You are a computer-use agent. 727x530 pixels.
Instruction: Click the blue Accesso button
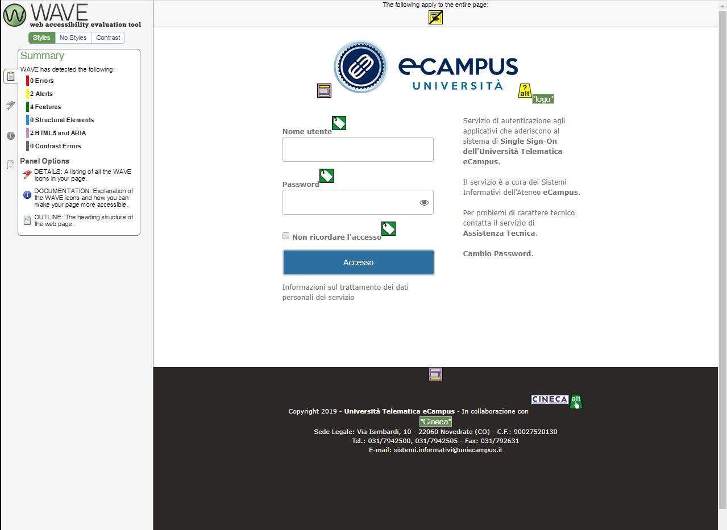(358, 262)
